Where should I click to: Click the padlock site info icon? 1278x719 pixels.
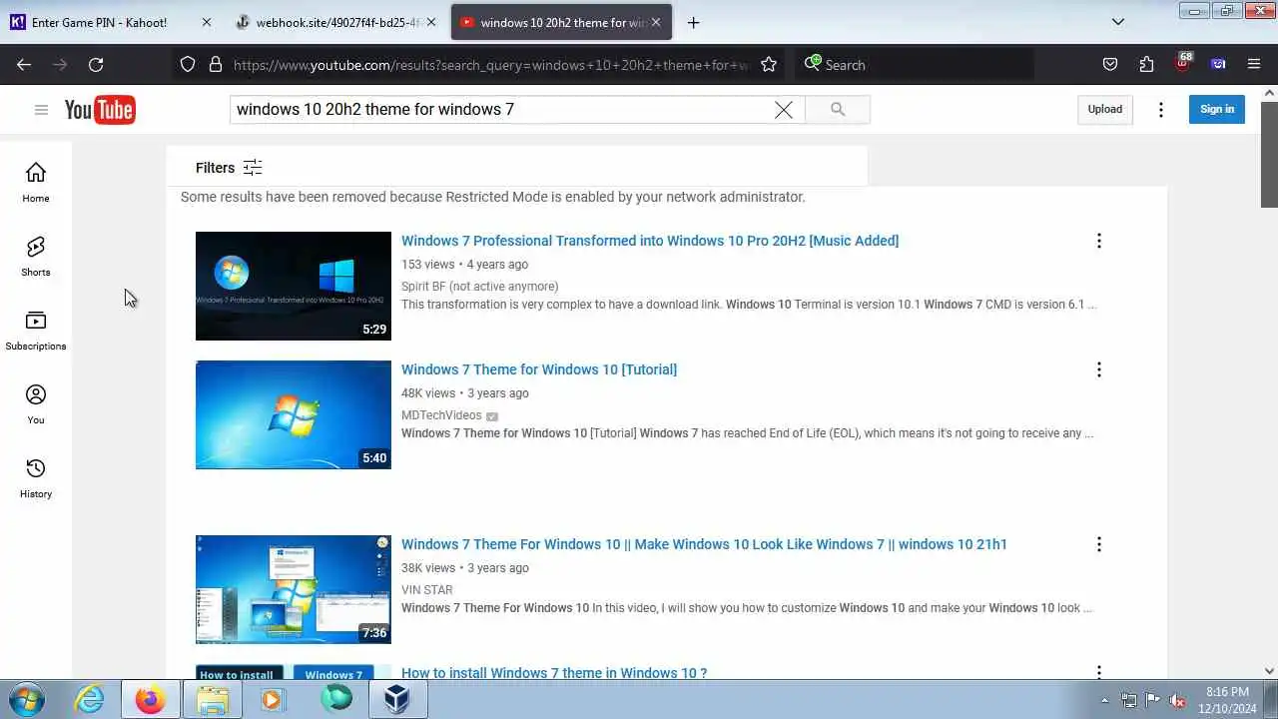(215, 65)
